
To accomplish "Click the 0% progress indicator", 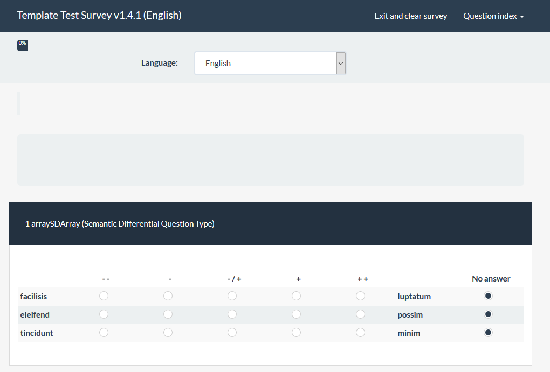I will pyautogui.click(x=23, y=45).
